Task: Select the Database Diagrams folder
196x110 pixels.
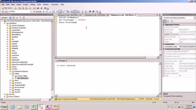Action: (x=21, y=71)
